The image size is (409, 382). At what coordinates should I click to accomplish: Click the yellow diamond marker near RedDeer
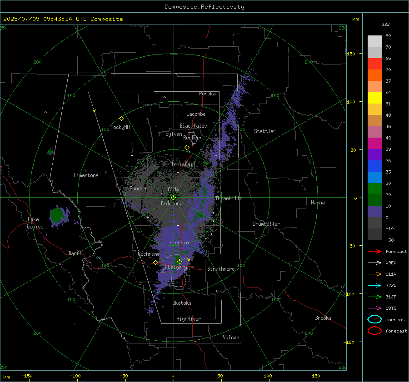[187, 148]
